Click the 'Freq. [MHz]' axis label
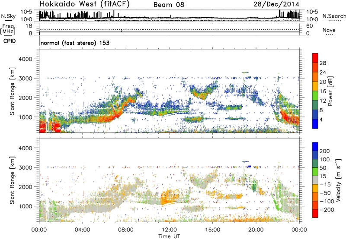This screenshot has width=346, height=239. click(8, 29)
